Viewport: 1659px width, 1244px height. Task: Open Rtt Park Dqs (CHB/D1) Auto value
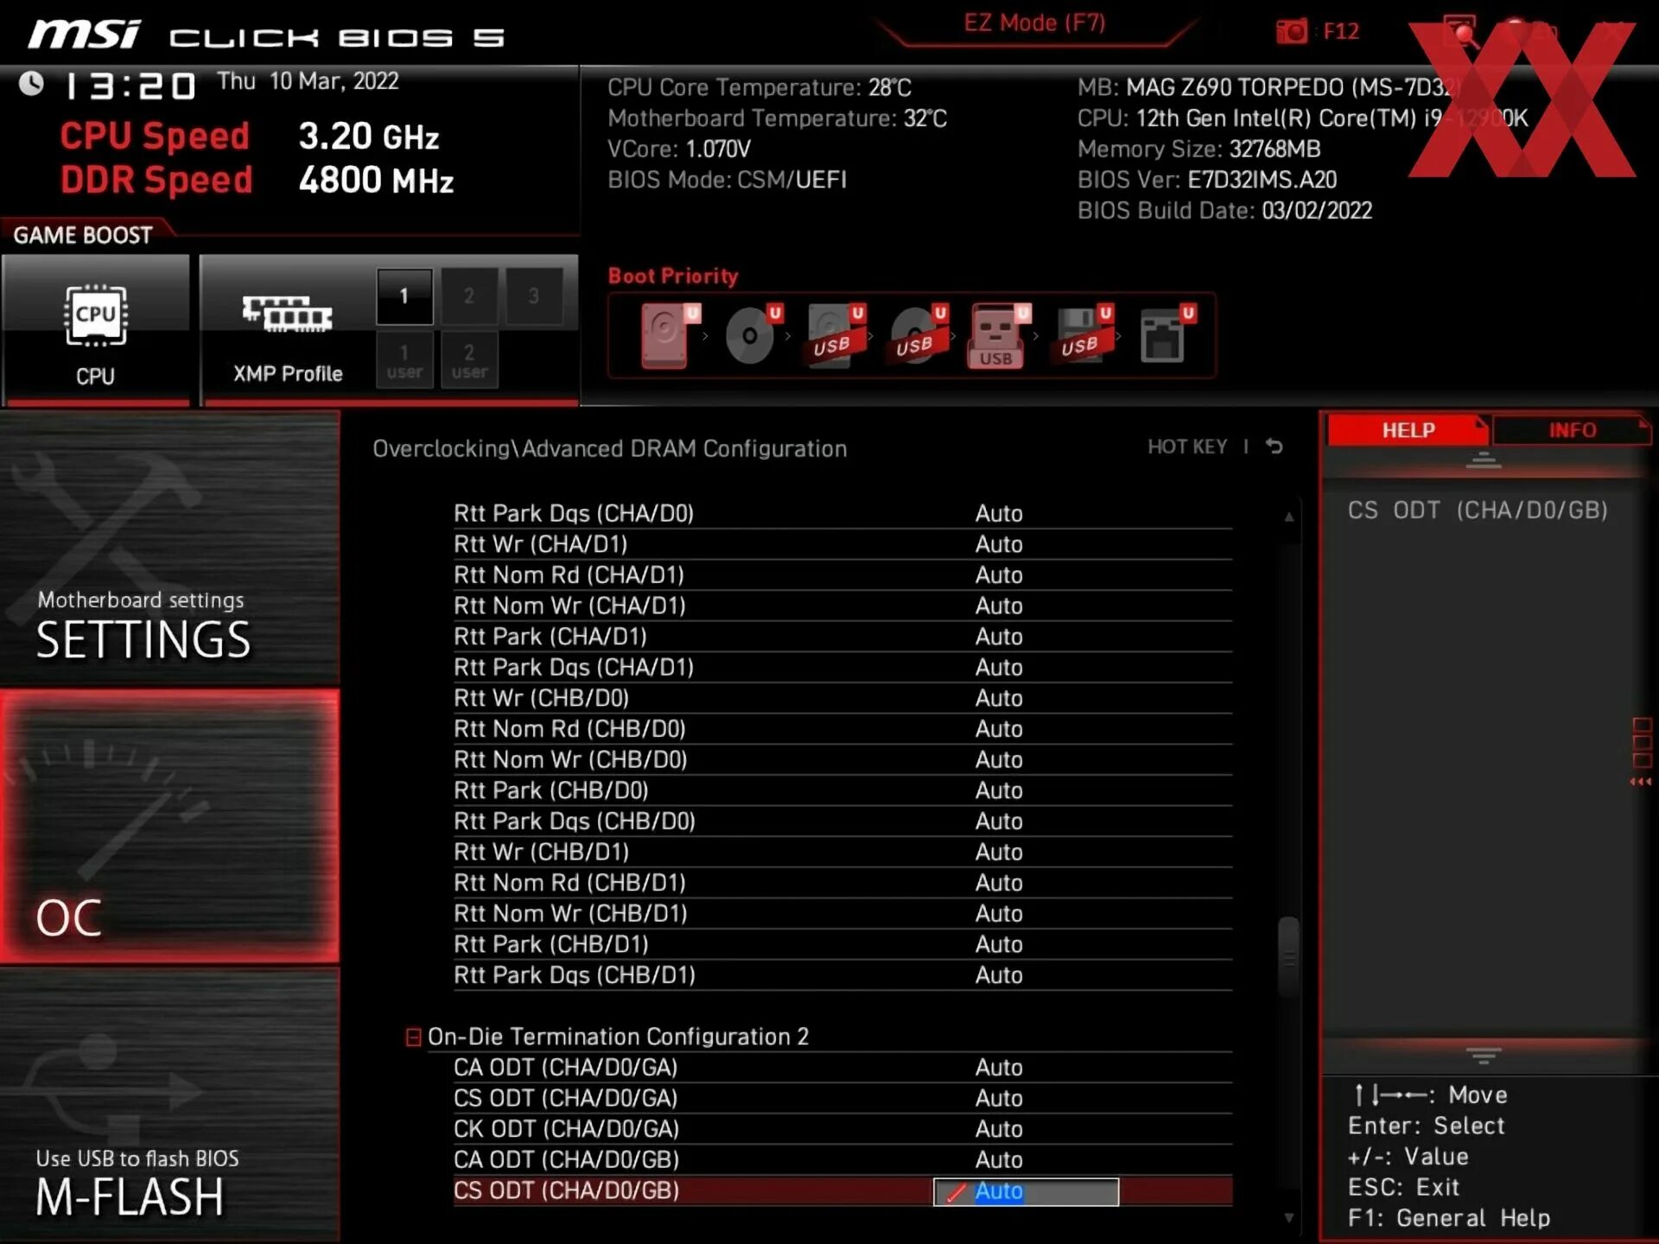point(999,975)
